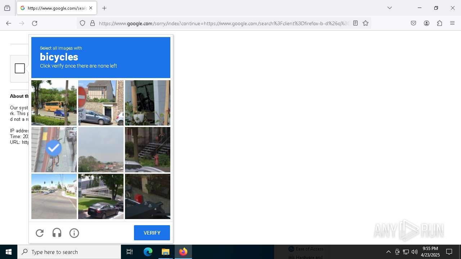Open the notification center icon
This screenshot has height=259, width=461.
click(449, 252)
